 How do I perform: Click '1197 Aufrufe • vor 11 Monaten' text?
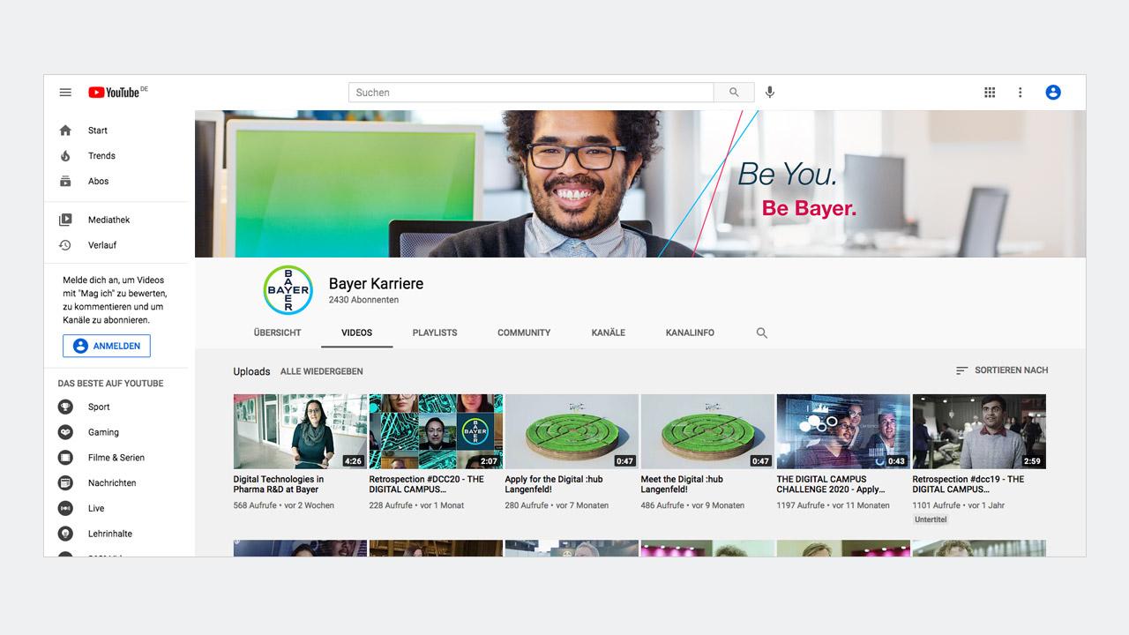tap(833, 505)
